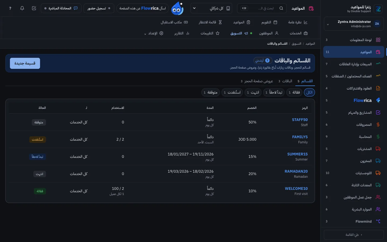Screen dimensions: 387x242
Task: Open the tasks checkbox icon in header
Action: click(34, 8)
